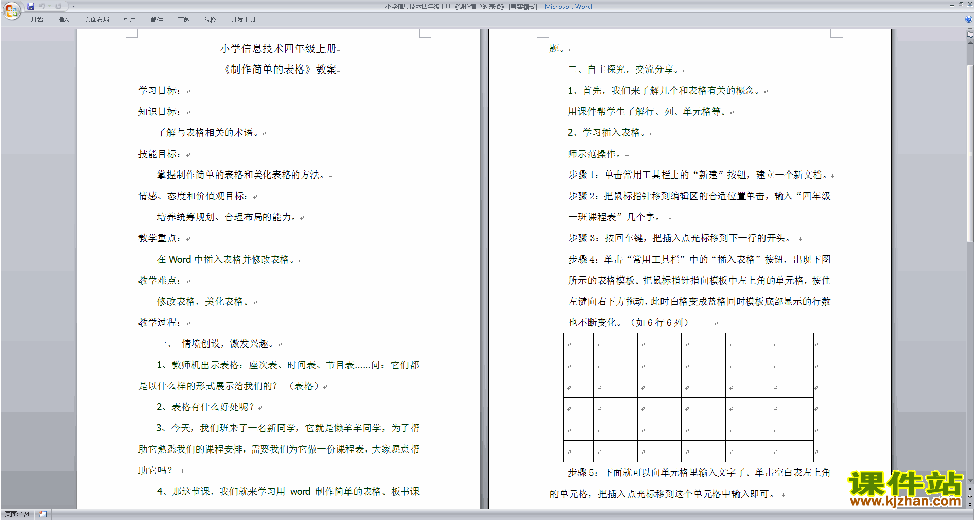Click the heading 学习目标:
974x520 pixels.
click(160, 91)
